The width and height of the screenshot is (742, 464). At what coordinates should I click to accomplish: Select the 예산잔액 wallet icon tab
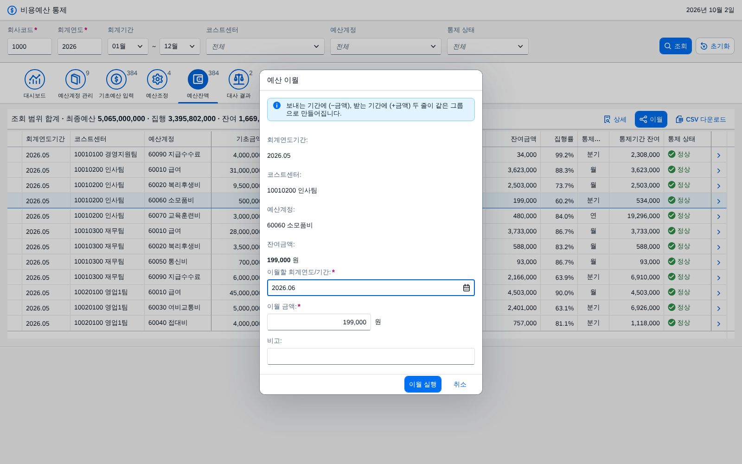point(198,80)
